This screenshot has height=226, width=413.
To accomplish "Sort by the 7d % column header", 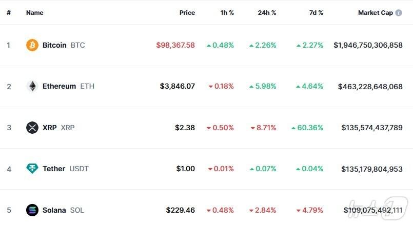I will pyautogui.click(x=316, y=13).
